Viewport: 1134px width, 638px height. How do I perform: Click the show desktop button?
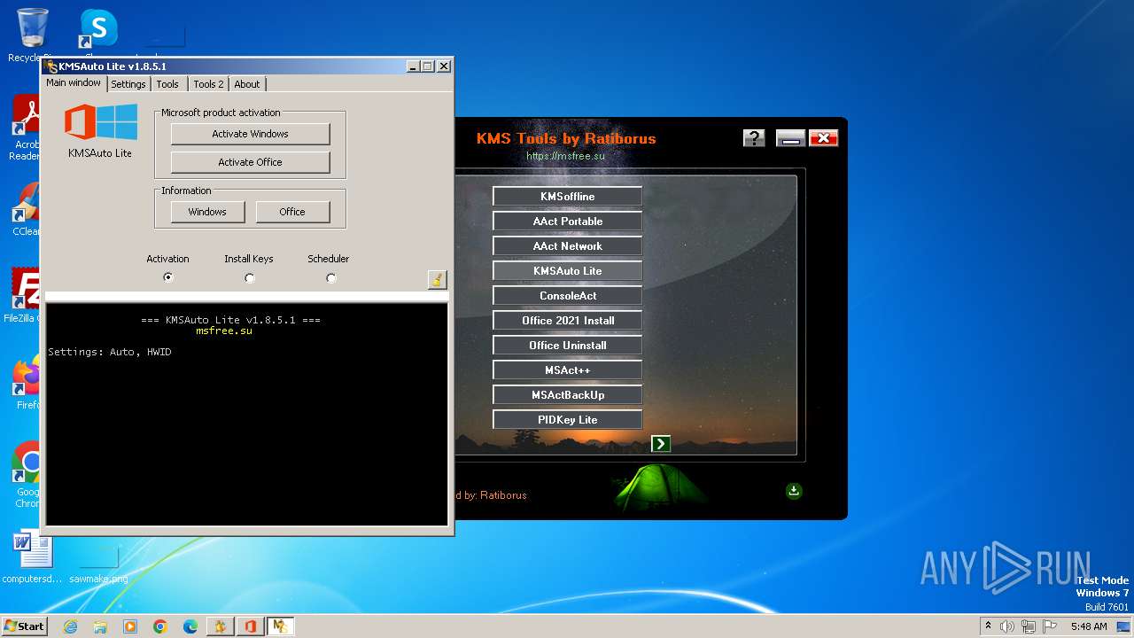[1124, 626]
